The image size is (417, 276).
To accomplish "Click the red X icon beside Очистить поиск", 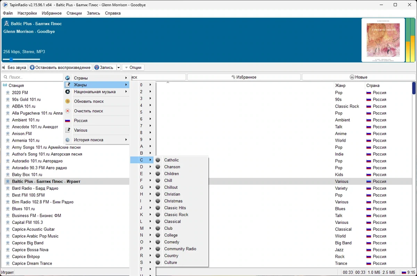I will [x=67, y=111].
